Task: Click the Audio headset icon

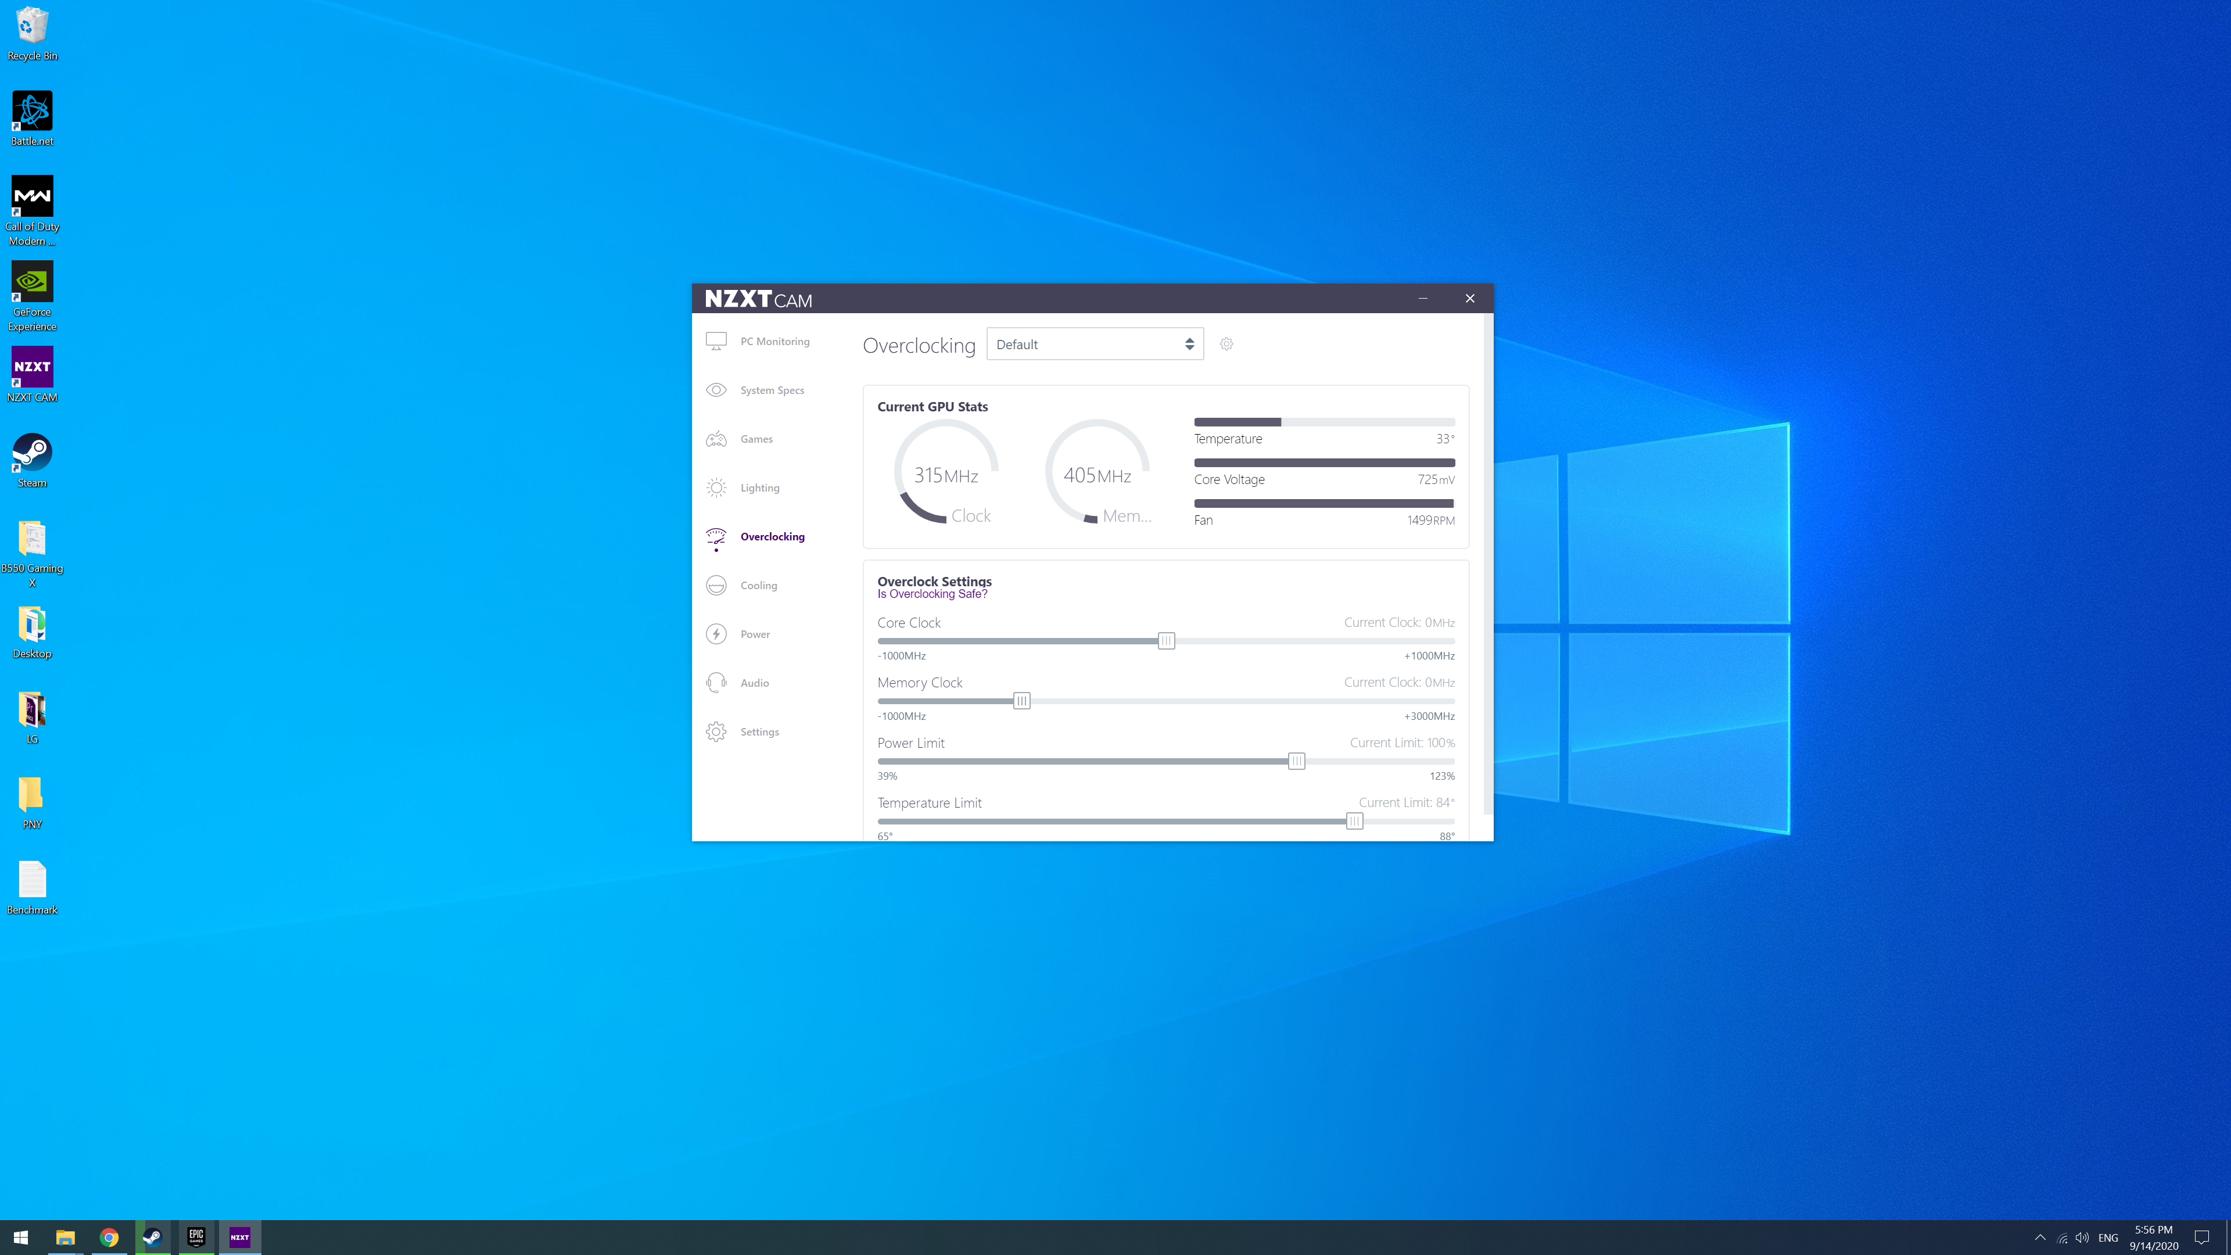Action: (716, 683)
